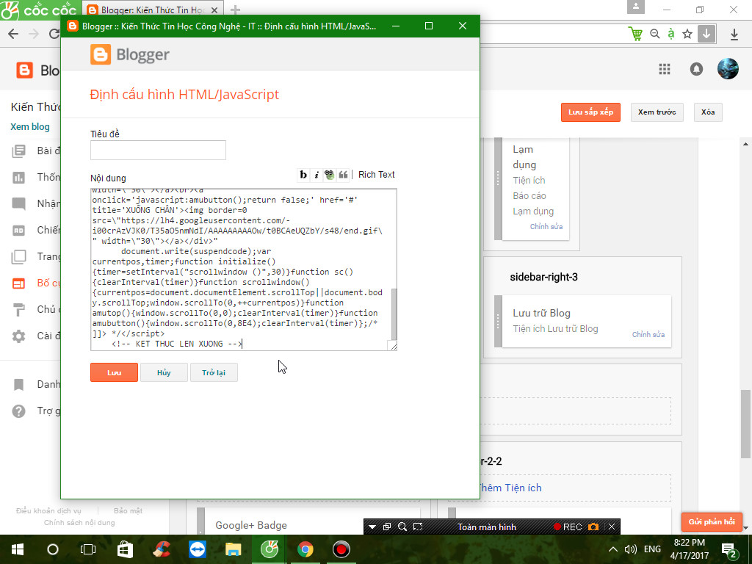Screen dimensions: 752x564
Task: Open the theme paint-roller icon in the sidebar
Action: click(18, 310)
